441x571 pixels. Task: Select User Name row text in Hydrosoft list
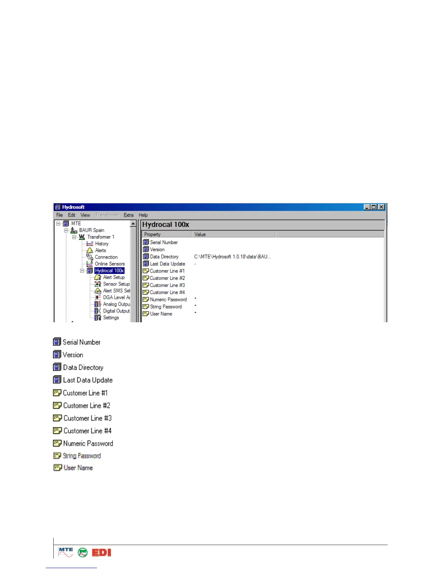[161, 314]
